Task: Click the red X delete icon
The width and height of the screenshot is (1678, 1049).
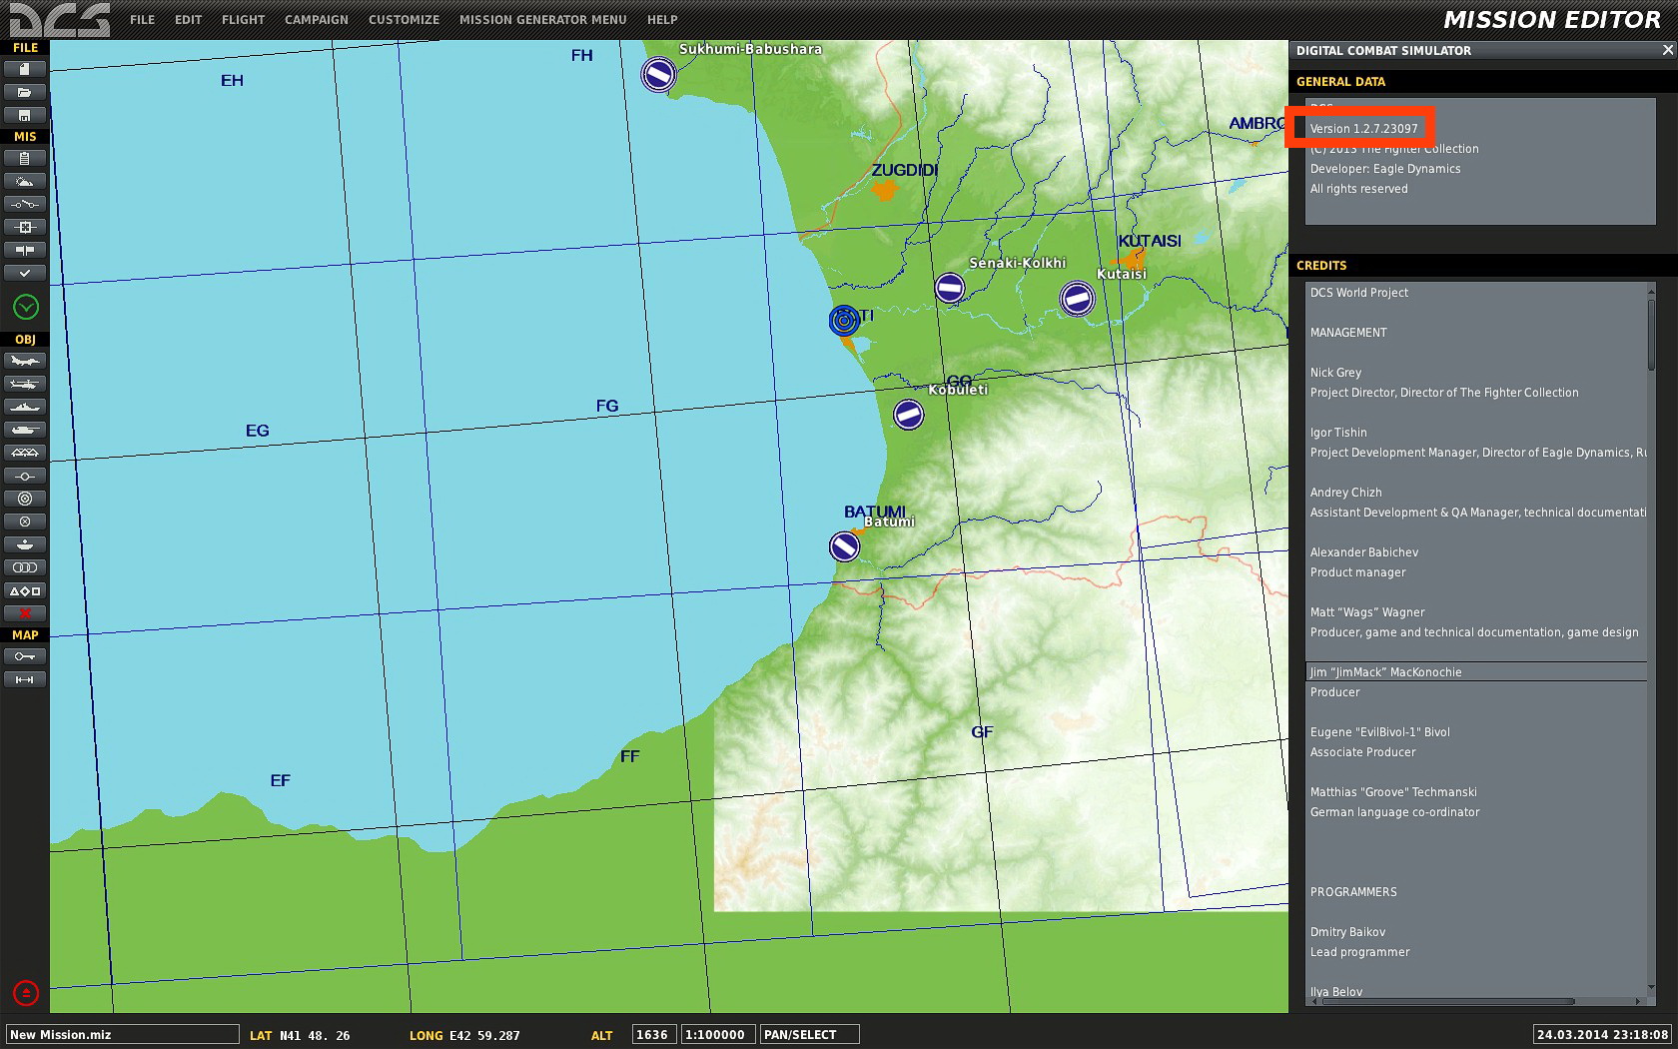Action: coord(25,613)
